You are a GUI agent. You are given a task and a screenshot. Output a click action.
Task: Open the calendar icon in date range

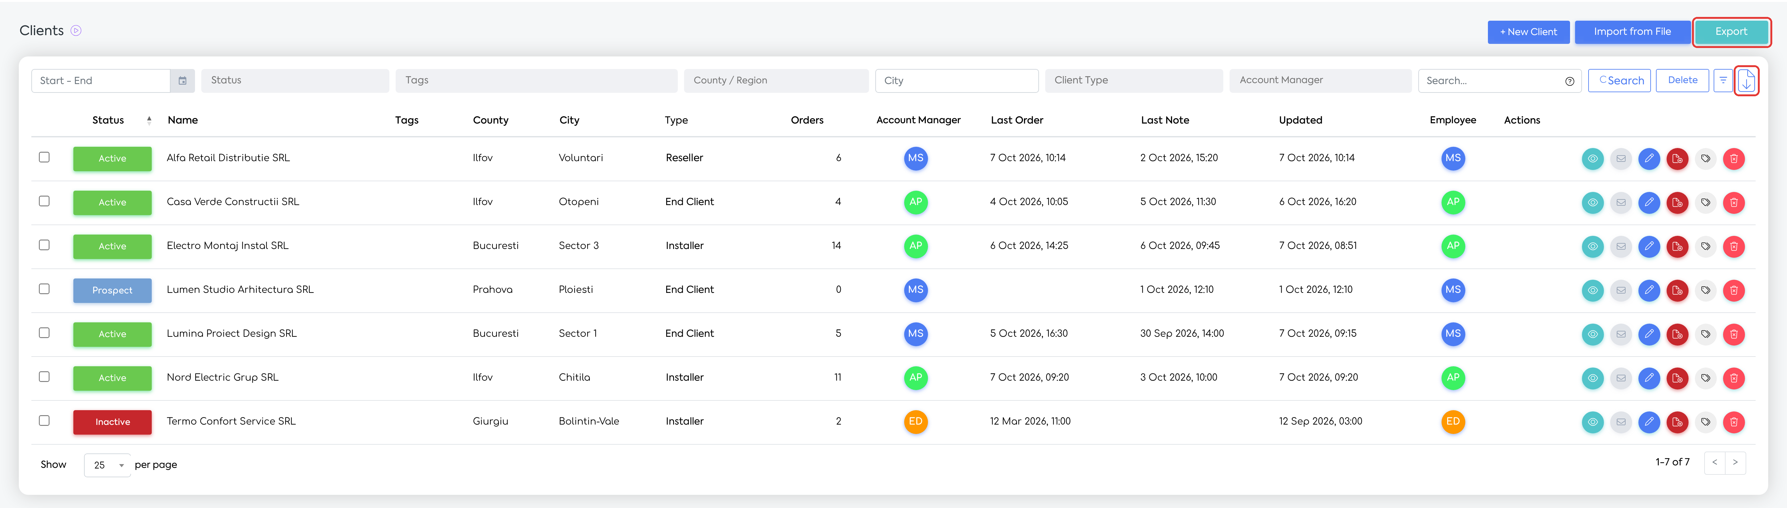tap(182, 81)
